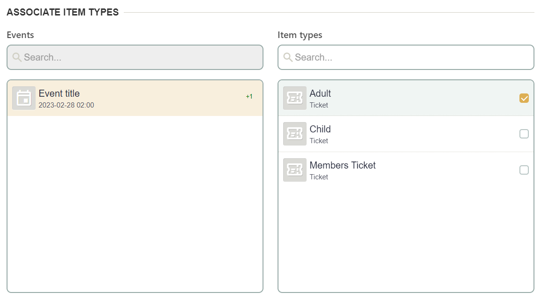Click the ticket icon next to Child

pyautogui.click(x=295, y=134)
